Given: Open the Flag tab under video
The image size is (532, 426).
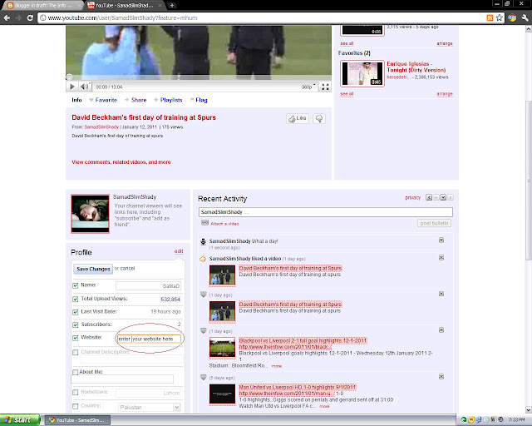Looking at the screenshot, I should [x=199, y=100].
